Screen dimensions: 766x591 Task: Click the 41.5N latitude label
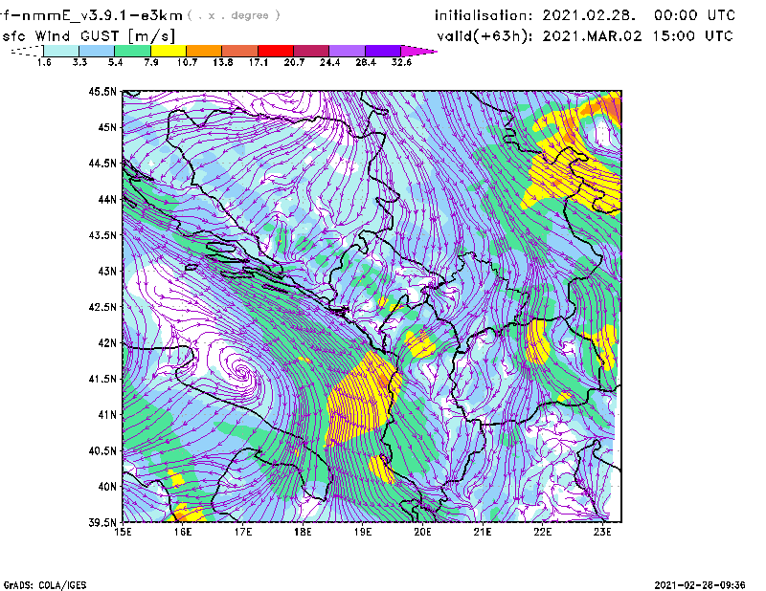102,379
